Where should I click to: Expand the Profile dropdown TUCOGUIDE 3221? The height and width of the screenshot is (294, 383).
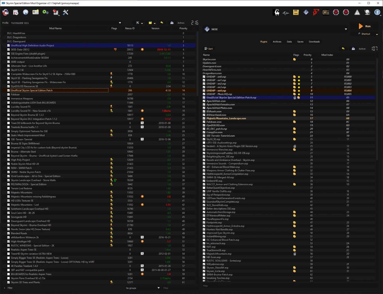click(x=120, y=23)
